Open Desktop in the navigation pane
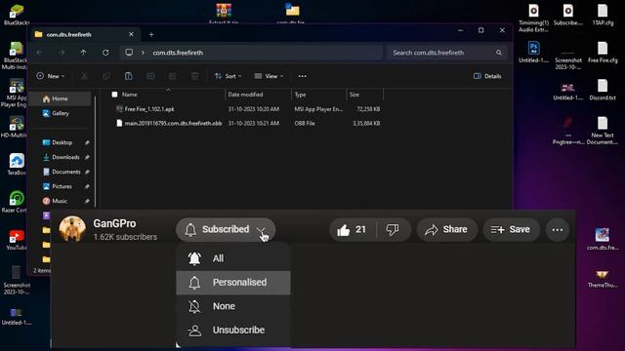Viewport: 625px width, 351px height. (x=62, y=142)
